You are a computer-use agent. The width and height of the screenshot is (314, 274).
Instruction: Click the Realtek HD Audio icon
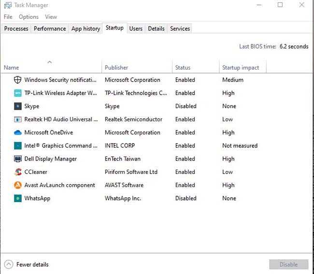tap(17, 119)
